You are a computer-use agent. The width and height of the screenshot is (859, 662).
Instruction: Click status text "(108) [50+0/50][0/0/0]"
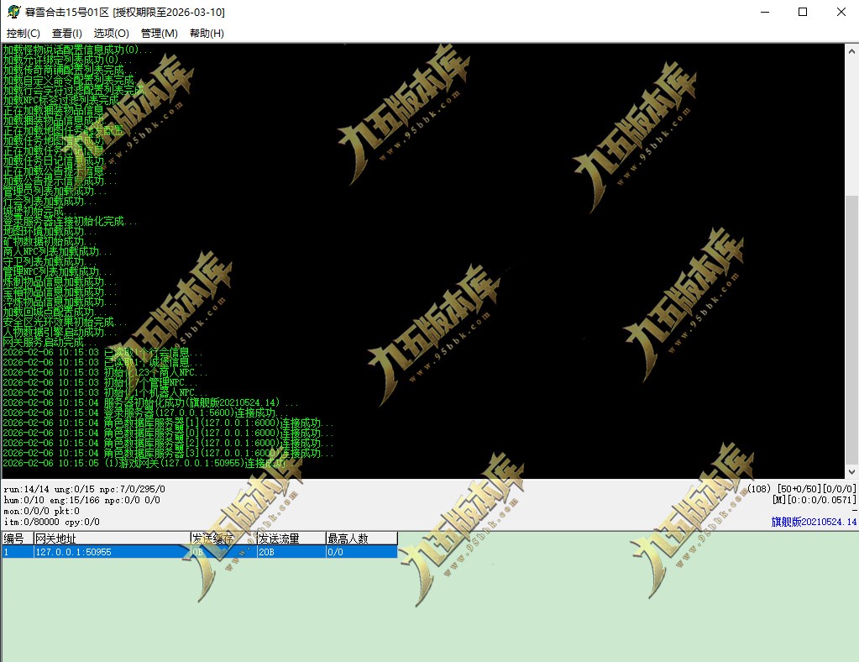(x=801, y=489)
